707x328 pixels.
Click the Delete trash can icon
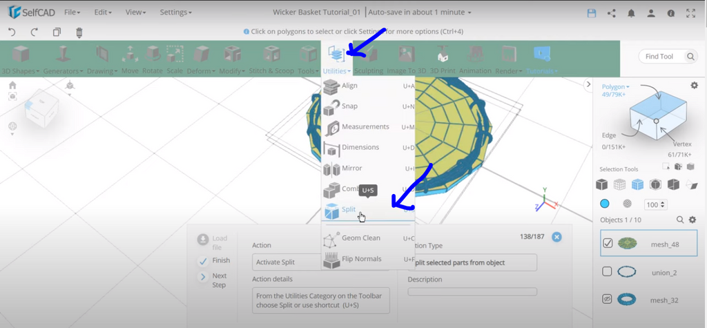click(x=79, y=32)
